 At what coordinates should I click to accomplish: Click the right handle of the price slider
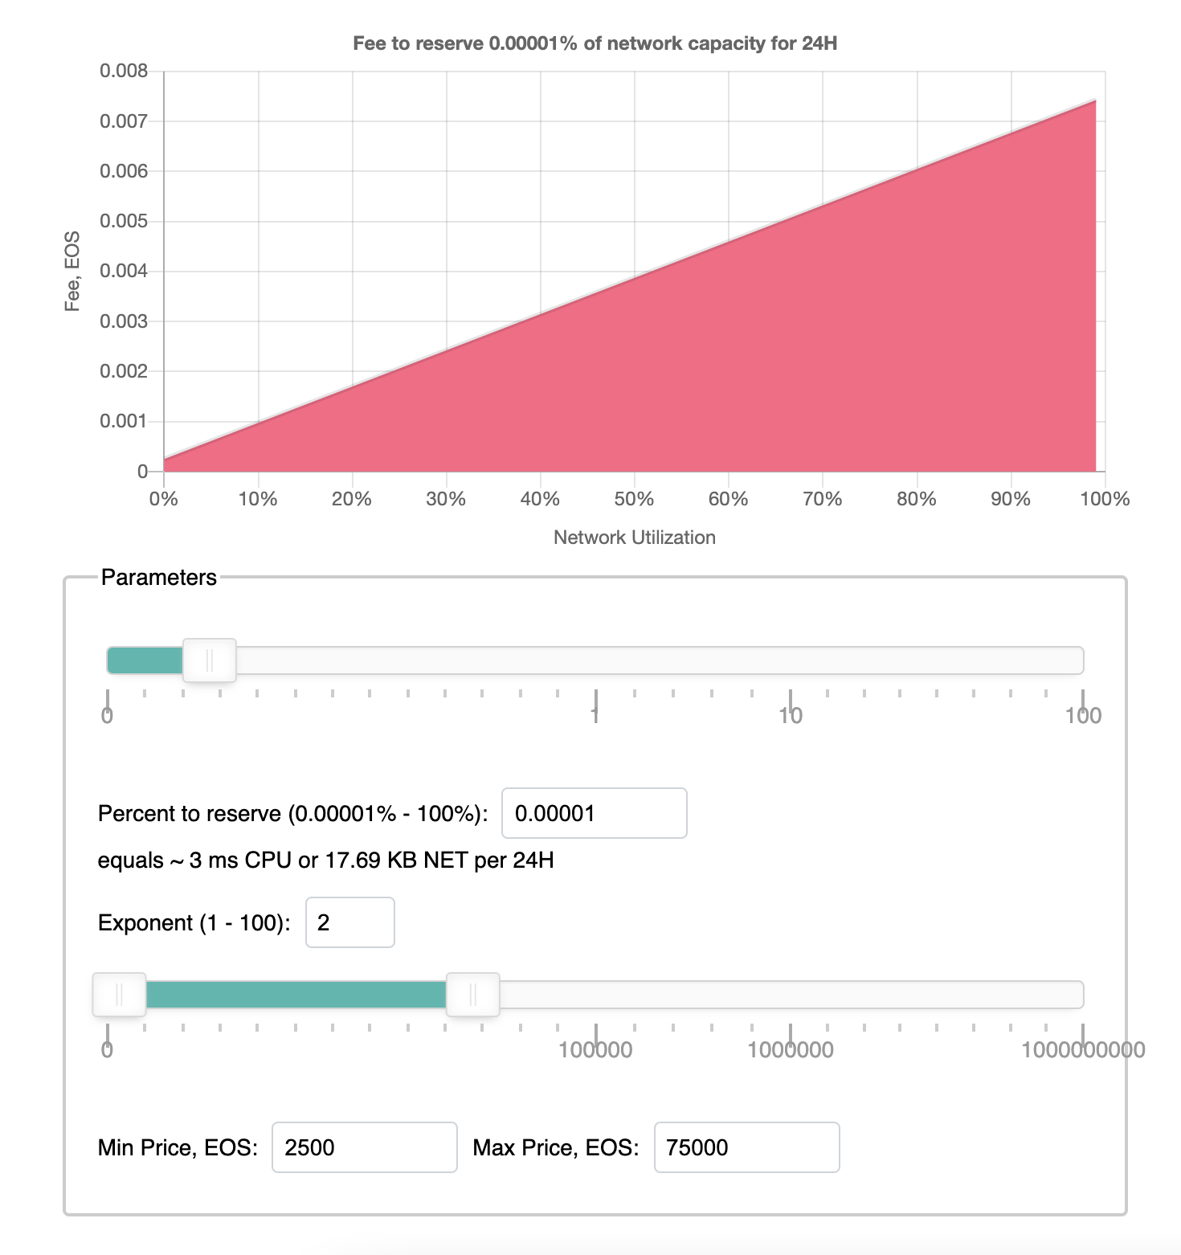473,994
